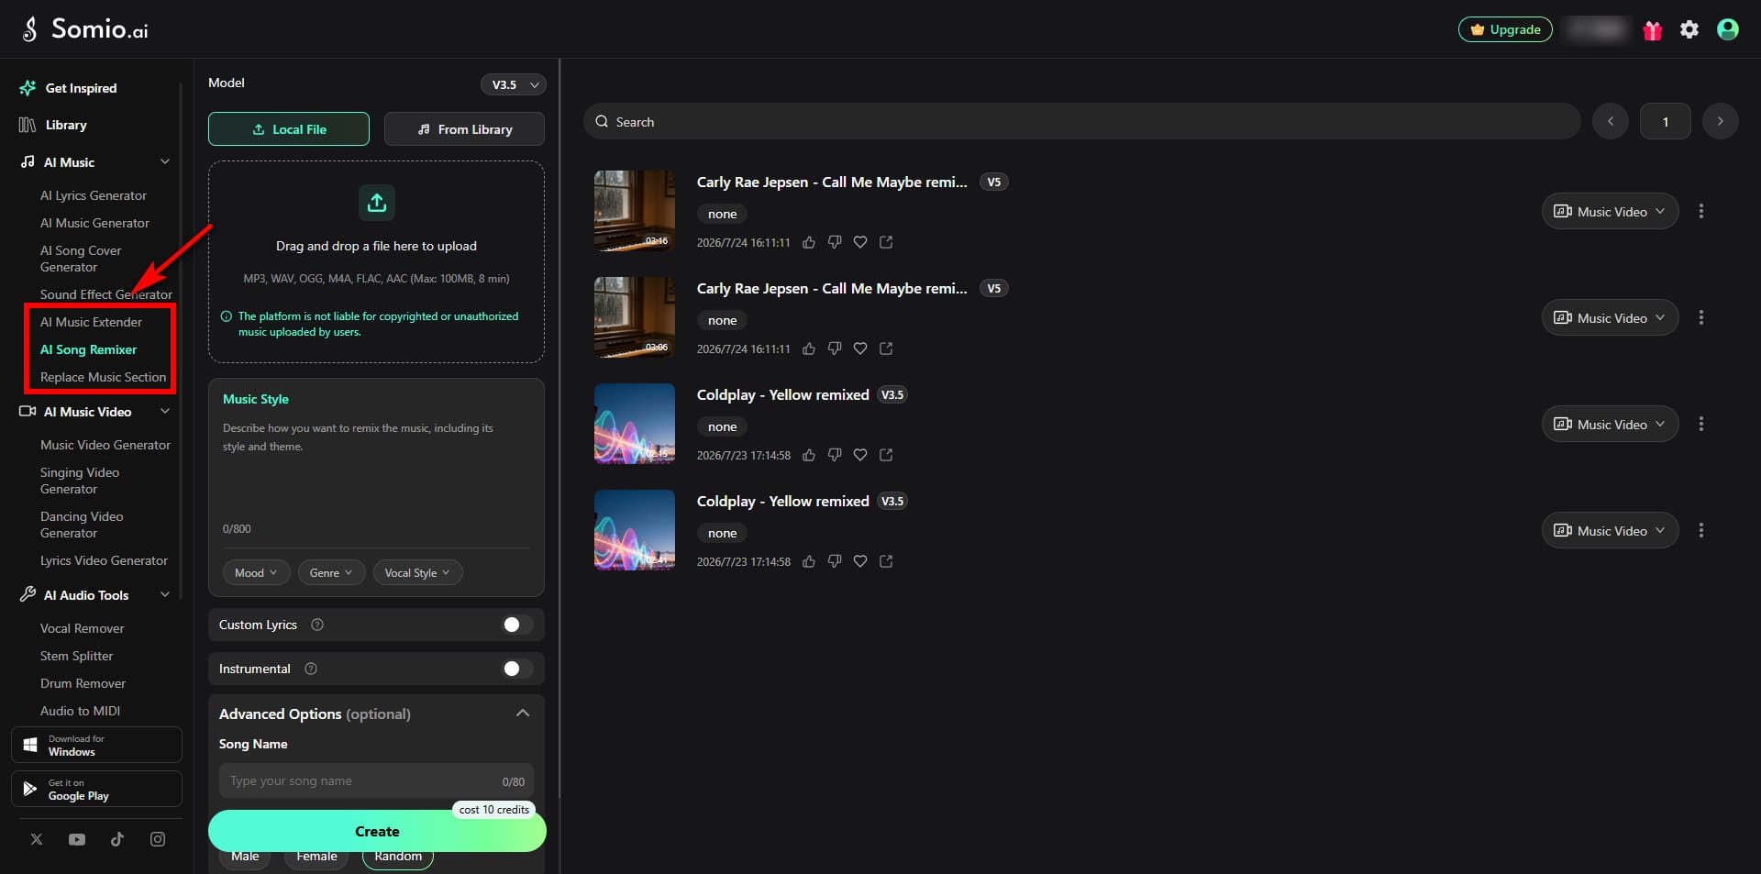Screen dimensions: 1761x874
Task: Like the first Call Me Maybe remix
Action: (809, 243)
